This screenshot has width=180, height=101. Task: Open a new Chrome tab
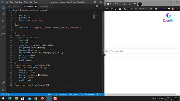(x=140, y=4)
